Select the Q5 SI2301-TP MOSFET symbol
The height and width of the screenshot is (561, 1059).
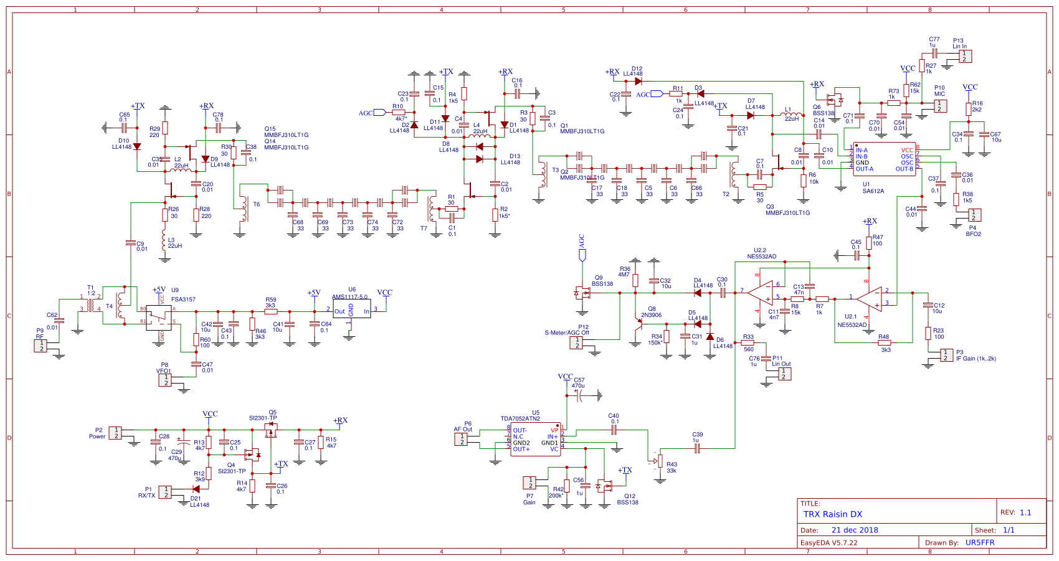point(271,430)
